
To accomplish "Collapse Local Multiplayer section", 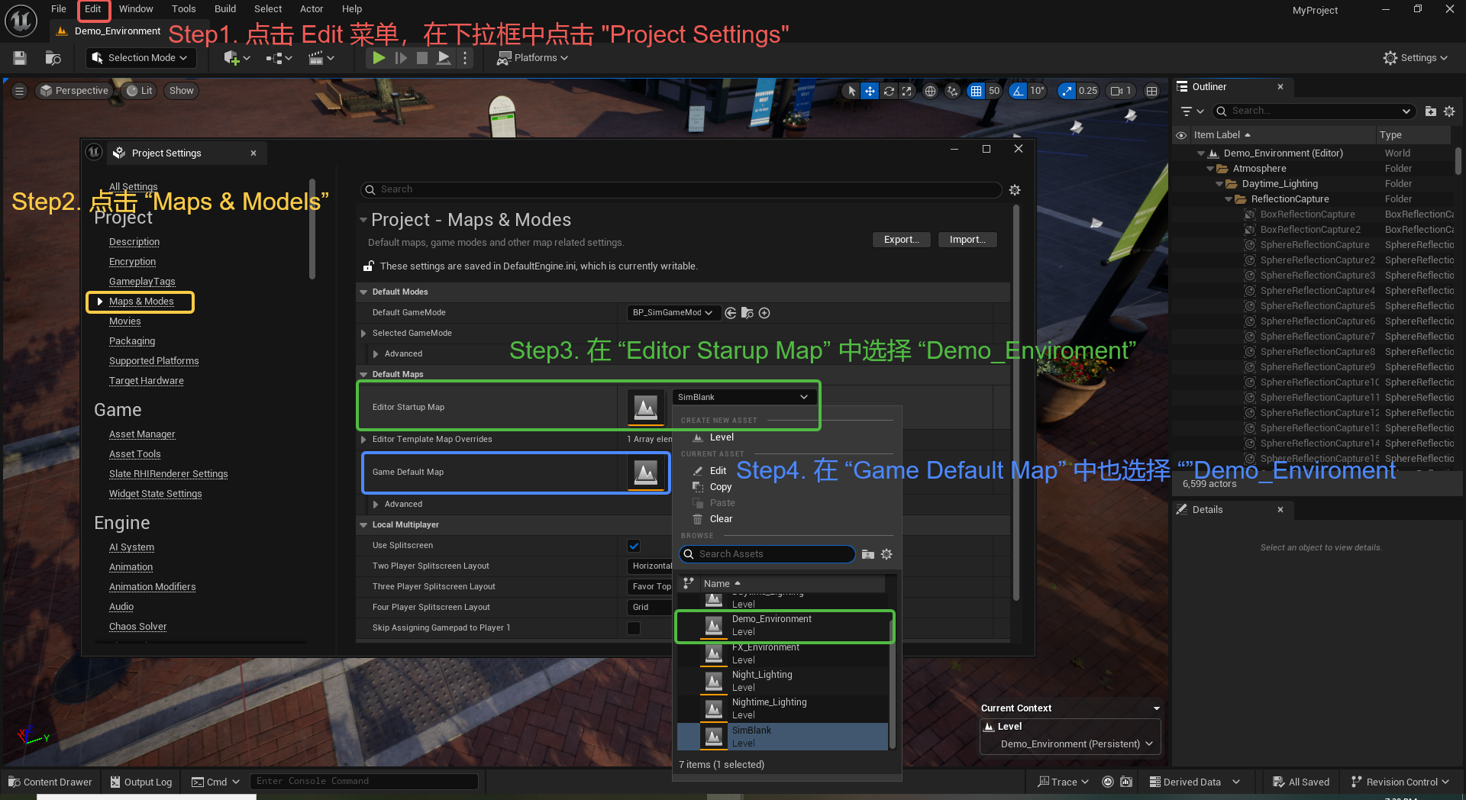I will point(363,525).
